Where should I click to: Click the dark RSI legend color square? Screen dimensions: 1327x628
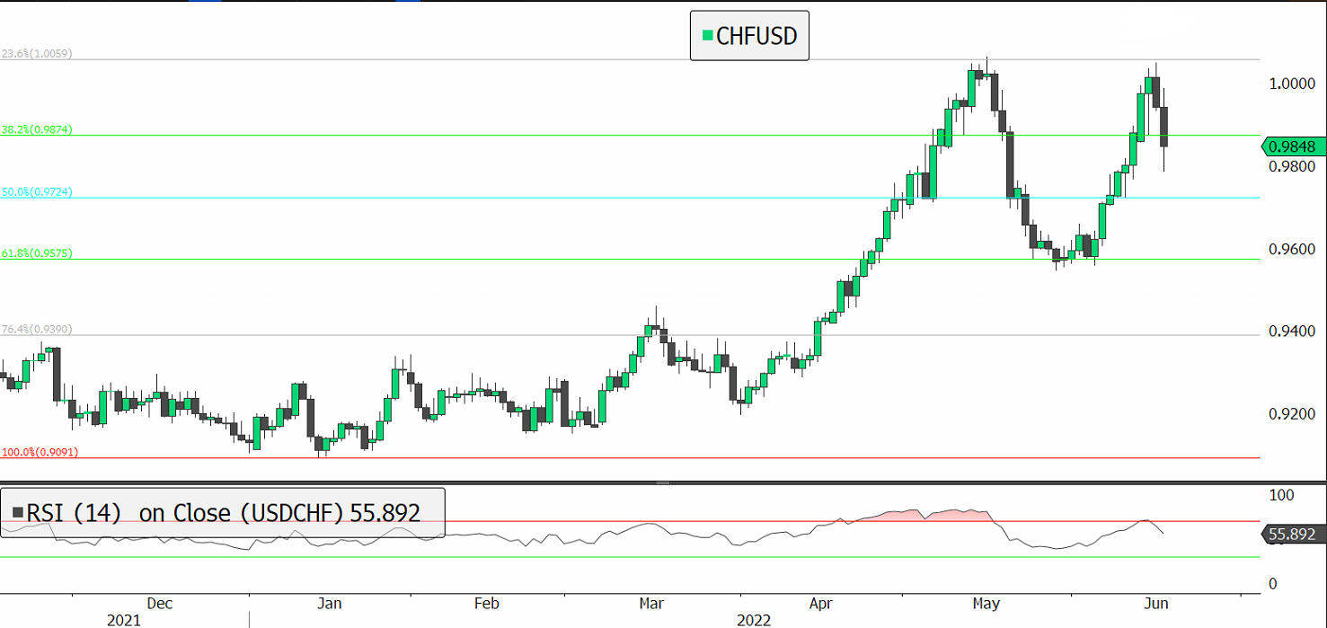point(17,513)
